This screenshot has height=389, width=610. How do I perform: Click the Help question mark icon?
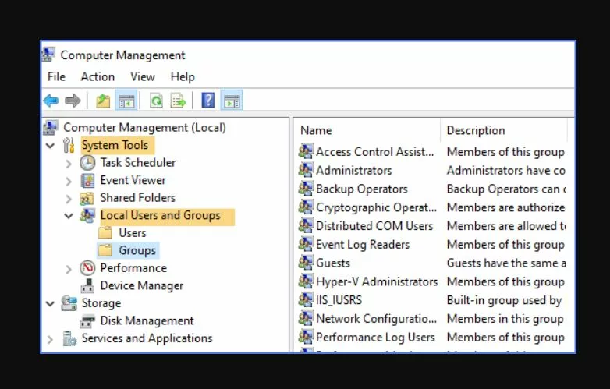208,101
